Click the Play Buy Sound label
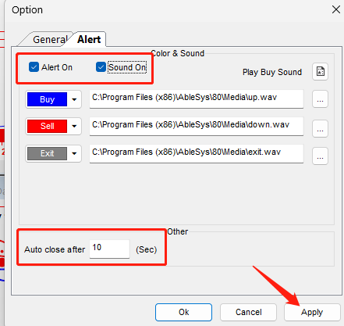Screen dimensions: 344x326 point(272,72)
